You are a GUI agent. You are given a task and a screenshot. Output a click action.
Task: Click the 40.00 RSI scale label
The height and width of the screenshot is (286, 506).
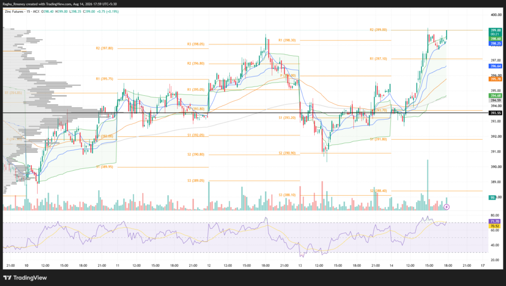(x=495, y=245)
